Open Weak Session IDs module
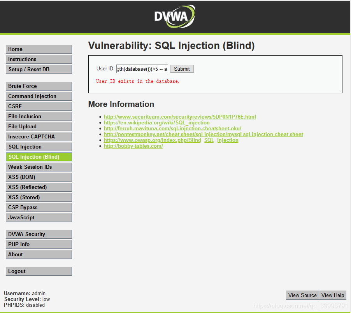This screenshot has width=351, height=313. click(39, 167)
